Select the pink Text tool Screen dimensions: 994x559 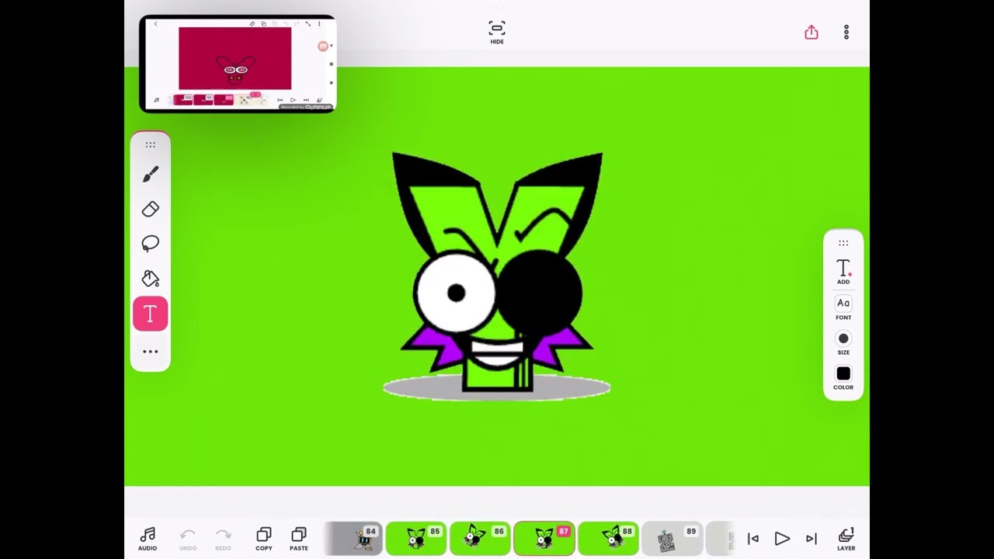(151, 314)
